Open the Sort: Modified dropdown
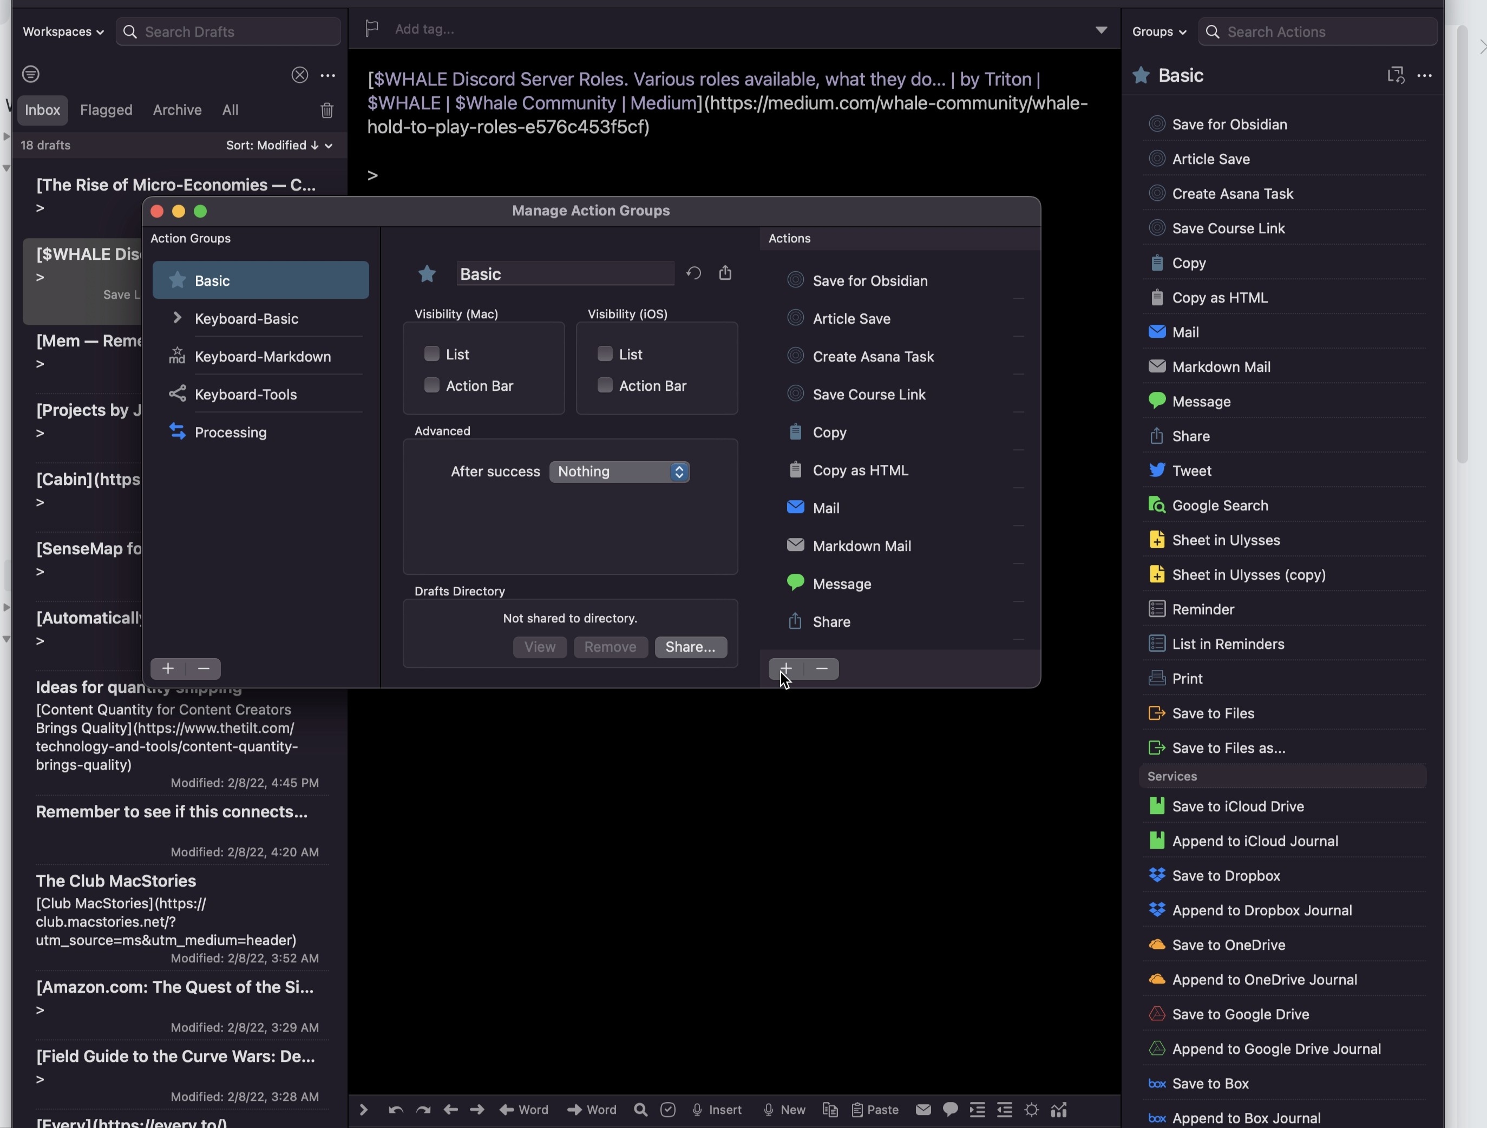Viewport: 1487px width, 1128px height. (279, 145)
